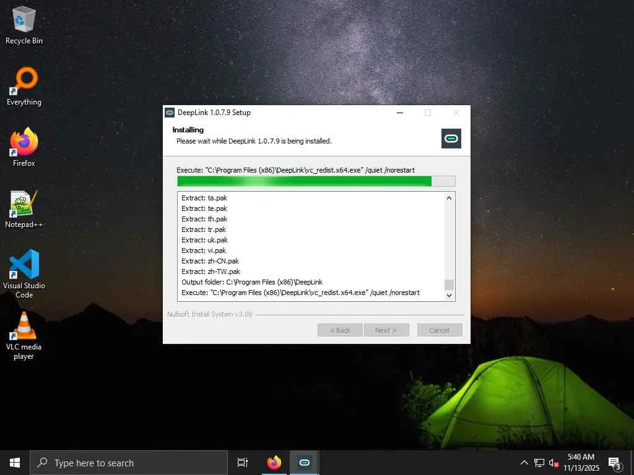Viewport: 634px width, 475px height.
Task: Click the DeepLink Setup taskbar button
Action: [x=304, y=463]
